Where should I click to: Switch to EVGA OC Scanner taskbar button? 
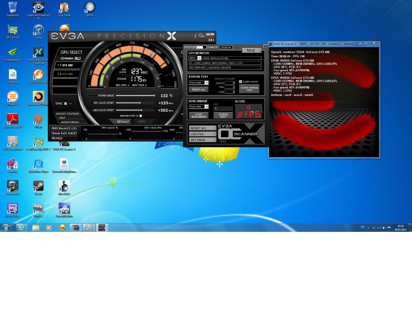tap(102, 228)
